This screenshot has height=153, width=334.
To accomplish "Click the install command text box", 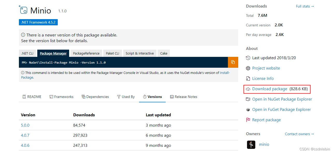I will [x=123, y=62].
